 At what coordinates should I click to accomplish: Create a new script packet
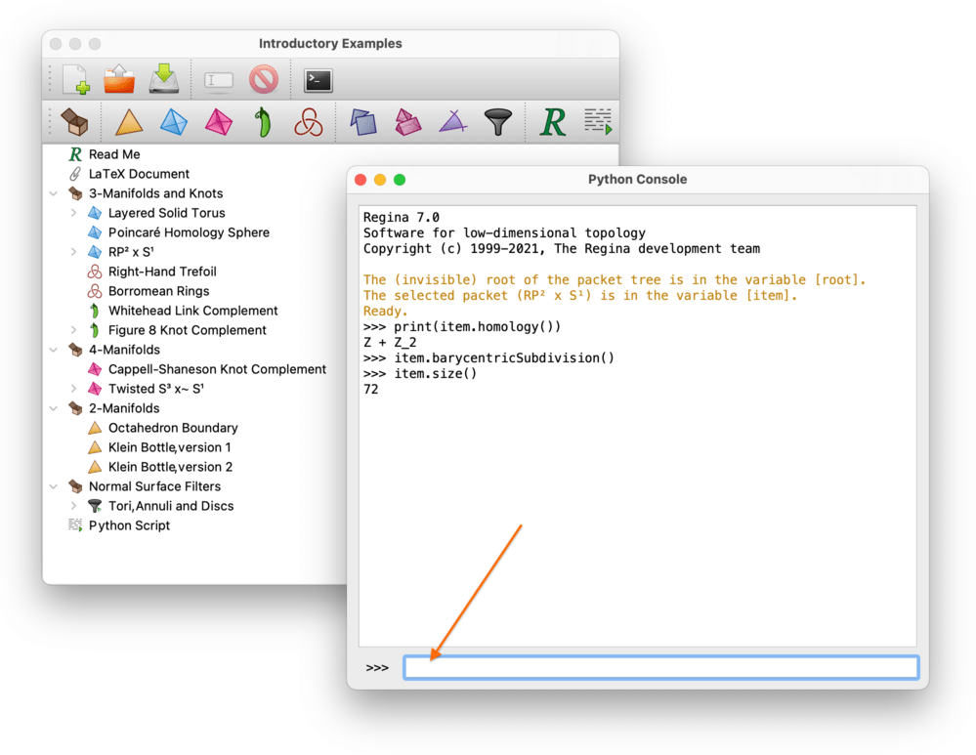[597, 122]
